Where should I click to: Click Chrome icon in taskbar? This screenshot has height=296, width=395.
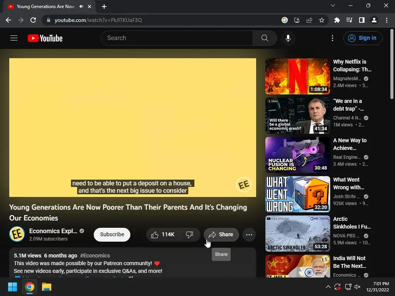29,287
